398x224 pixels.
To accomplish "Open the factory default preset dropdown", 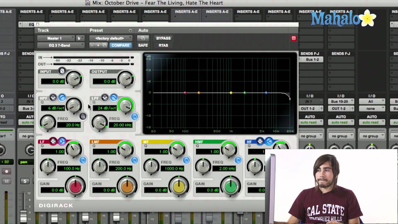I will (111, 38).
